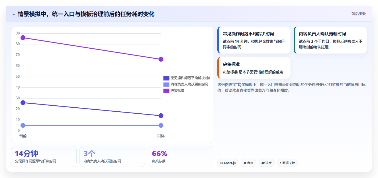Image resolution: width=378 pixels, height=178 pixels.
Task: Click 内容负责人确认更新时间 legend label
Action: point(189,84)
